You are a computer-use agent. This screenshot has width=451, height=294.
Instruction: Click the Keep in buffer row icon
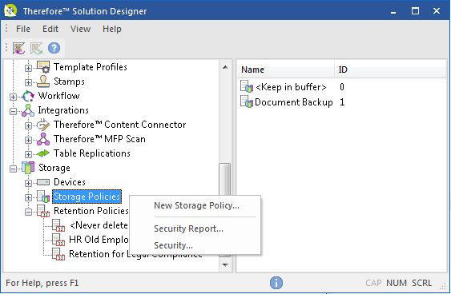click(x=247, y=86)
